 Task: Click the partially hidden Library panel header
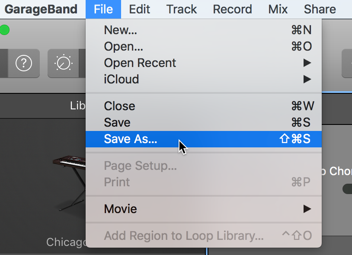coord(78,105)
